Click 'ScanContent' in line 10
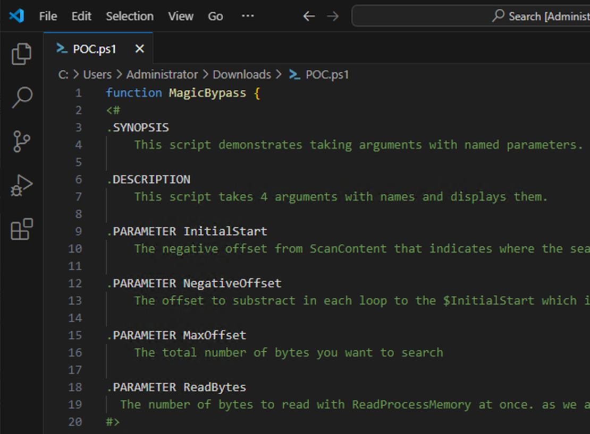This screenshot has width=590, height=434. coord(348,248)
